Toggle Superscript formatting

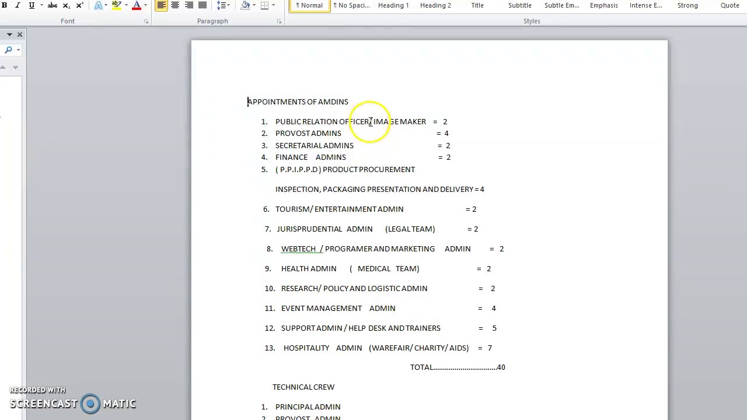tap(80, 5)
